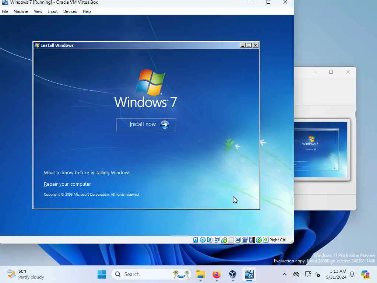
Task: Open Firefox from the taskbar
Action: pos(216,274)
